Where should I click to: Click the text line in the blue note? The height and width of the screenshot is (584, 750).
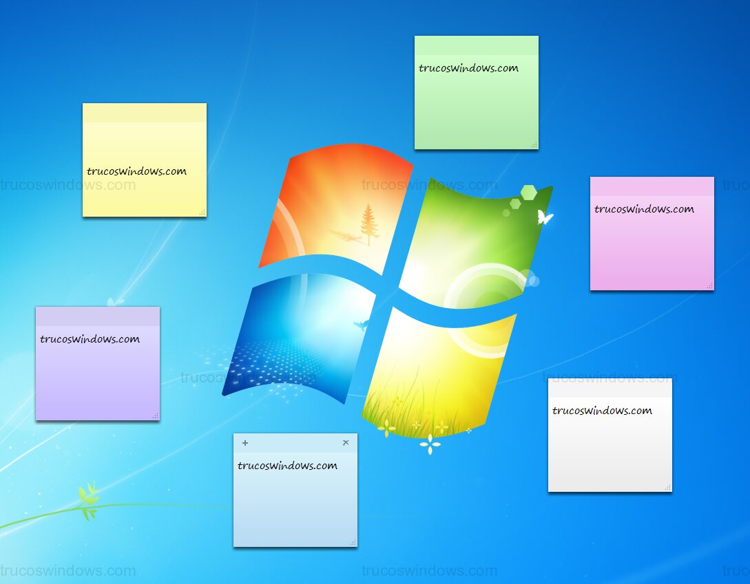287,466
